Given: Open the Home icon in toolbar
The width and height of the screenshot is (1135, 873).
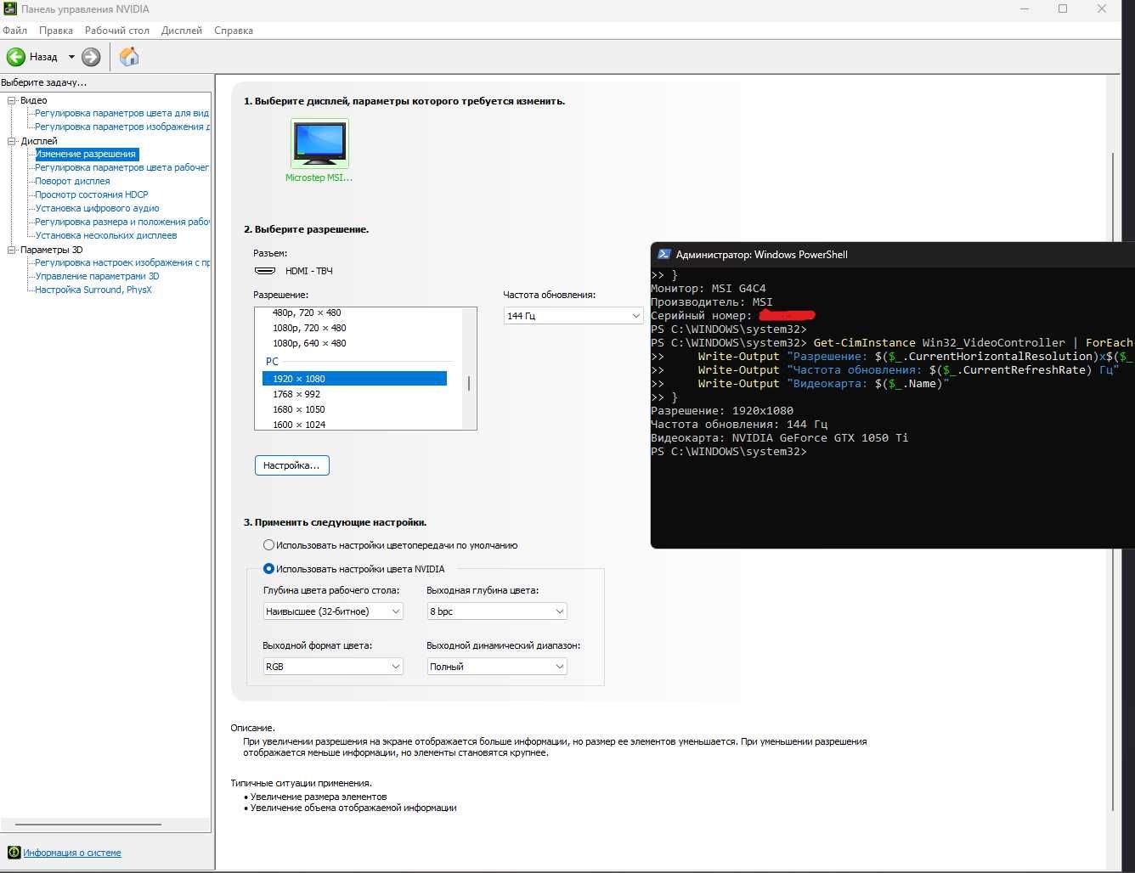Looking at the screenshot, I should click(x=129, y=57).
